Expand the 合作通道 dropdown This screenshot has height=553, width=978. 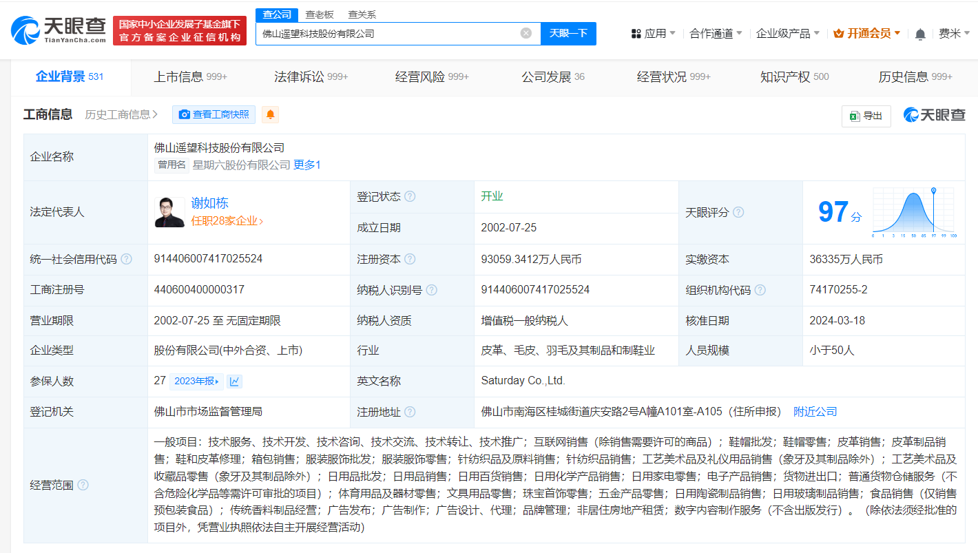coord(716,33)
